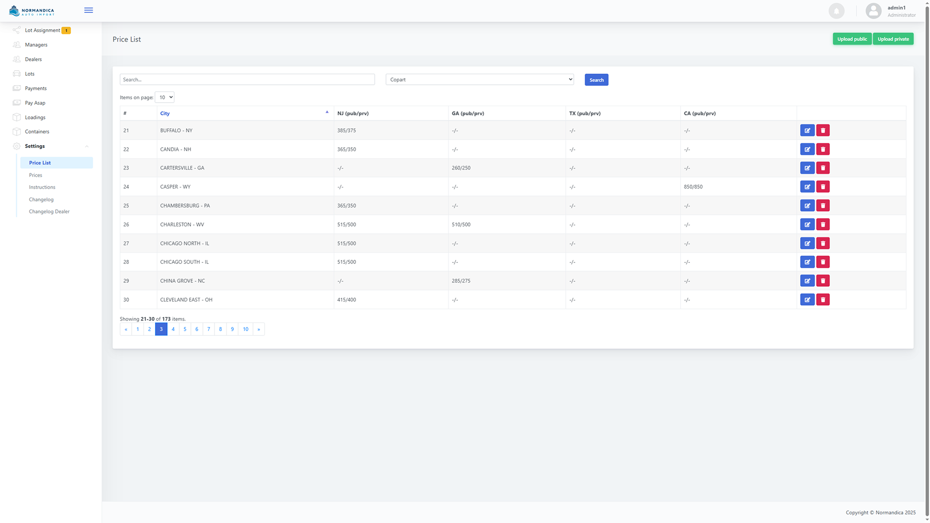Screen dimensions: 930x523
Task: Edit the CASPER - WY price entry
Action: click(x=807, y=187)
